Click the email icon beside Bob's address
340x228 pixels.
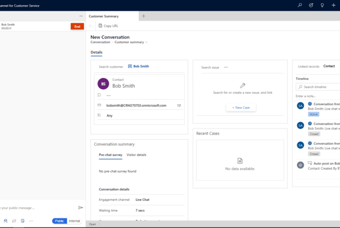[179, 105]
